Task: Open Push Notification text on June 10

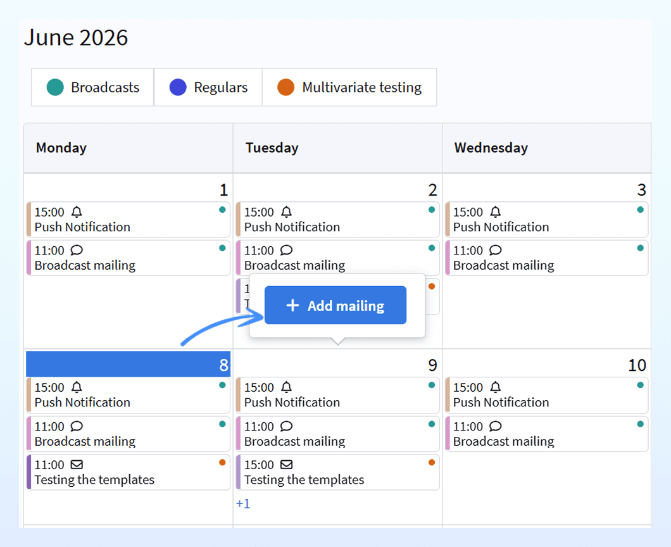Action: (x=501, y=402)
